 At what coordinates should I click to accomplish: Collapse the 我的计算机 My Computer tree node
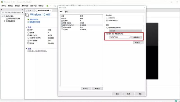(2, 16)
